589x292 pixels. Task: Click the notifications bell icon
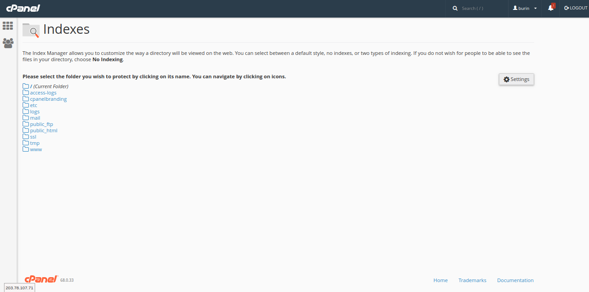(x=550, y=8)
